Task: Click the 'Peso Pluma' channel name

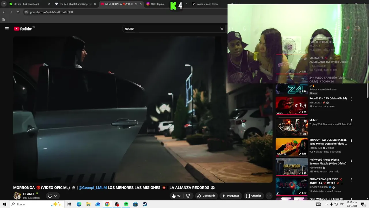Action: (315, 168)
